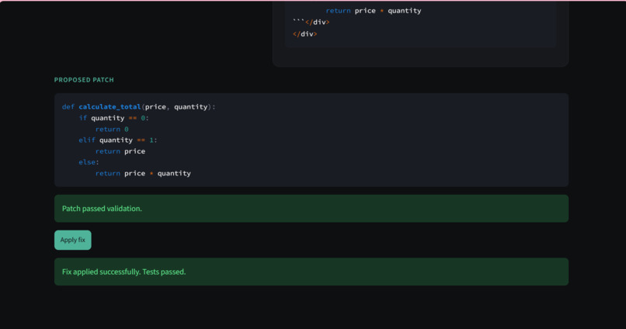The width and height of the screenshot is (626, 329).
Task: Click the 'elif quantity == 1:' line
Action: click(118, 140)
